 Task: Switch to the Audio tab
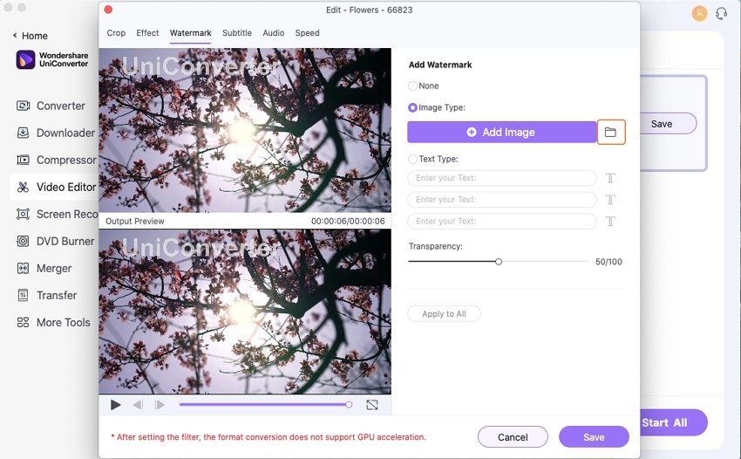pos(274,32)
